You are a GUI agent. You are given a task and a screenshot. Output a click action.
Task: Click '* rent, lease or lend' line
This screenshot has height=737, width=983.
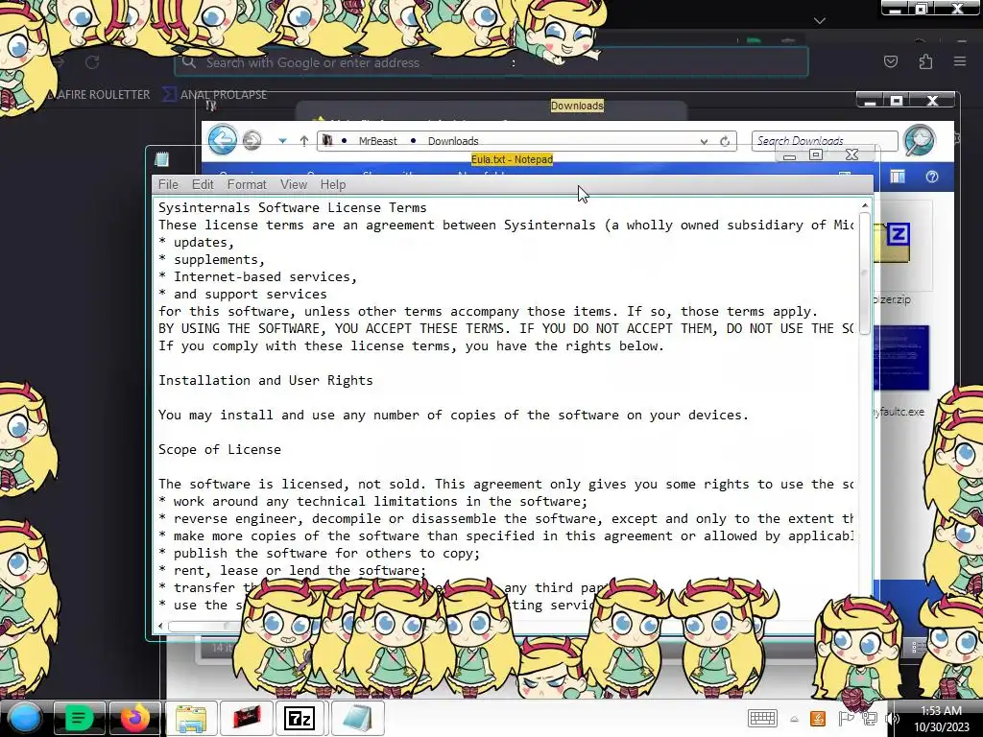tap(292, 570)
